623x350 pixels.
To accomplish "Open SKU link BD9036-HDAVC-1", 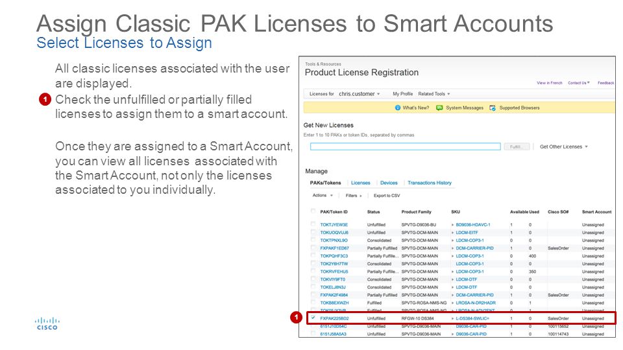I will (473, 225).
